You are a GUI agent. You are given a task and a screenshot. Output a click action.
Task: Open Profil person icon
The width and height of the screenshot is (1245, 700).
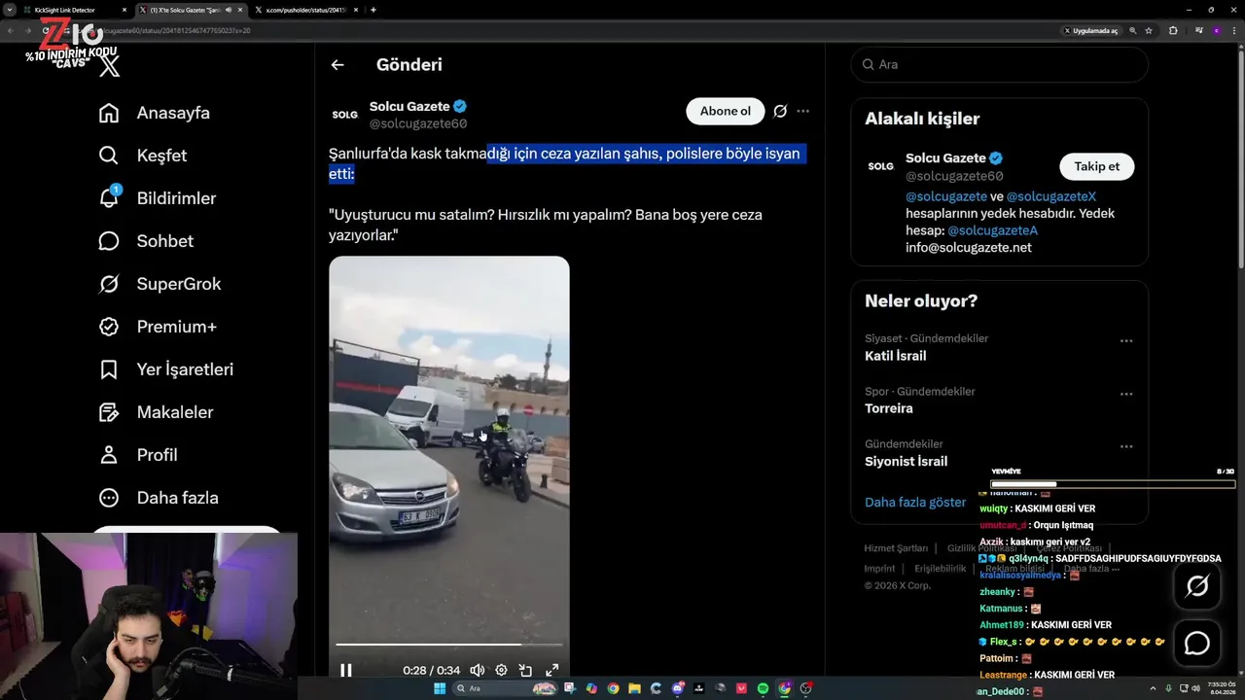109,455
